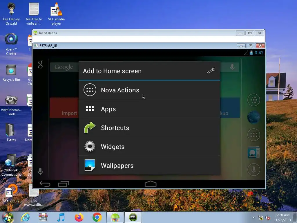Image resolution: width=297 pixels, height=223 pixels.
Task: Open Nova settings via the wrench icon
Action: click(211, 71)
